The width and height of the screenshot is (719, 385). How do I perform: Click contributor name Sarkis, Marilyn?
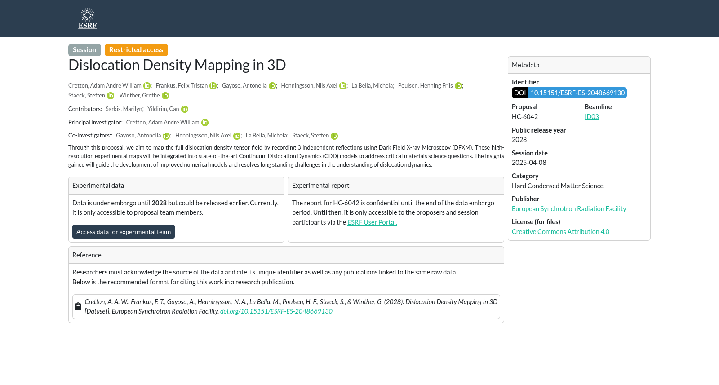(124, 109)
